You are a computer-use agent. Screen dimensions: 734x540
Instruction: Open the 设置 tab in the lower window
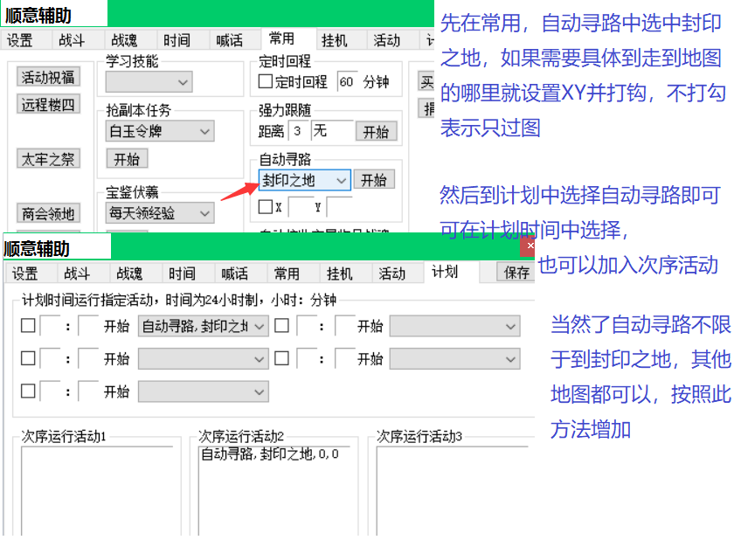pyautogui.click(x=25, y=273)
